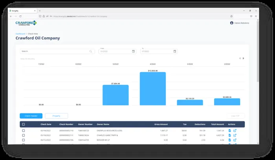Click browser back arrow
The height and width of the screenshot is (160, 275).
(x=11, y=16)
